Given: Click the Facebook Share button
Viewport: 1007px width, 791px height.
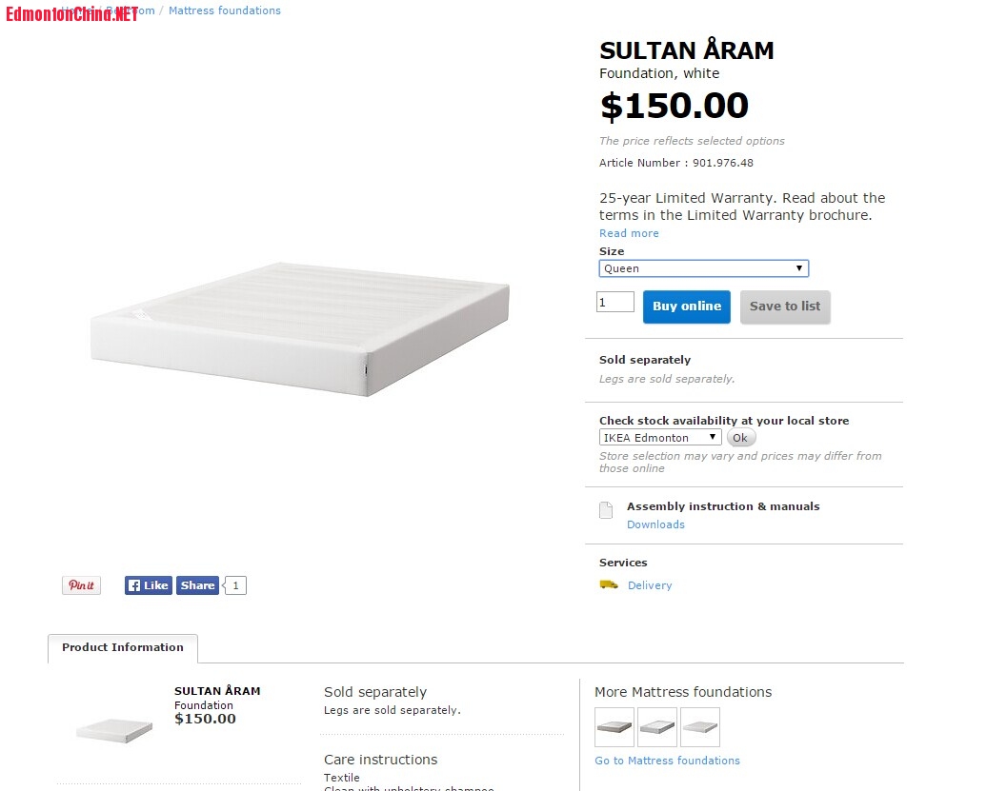Looking at the screenshot, I should 197,585.
